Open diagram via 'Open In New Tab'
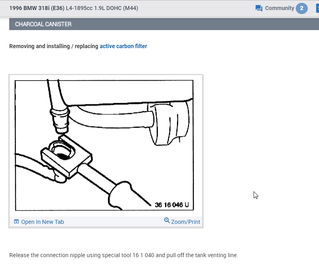This screenshot has height=274, width=319. tap(43, 222)
